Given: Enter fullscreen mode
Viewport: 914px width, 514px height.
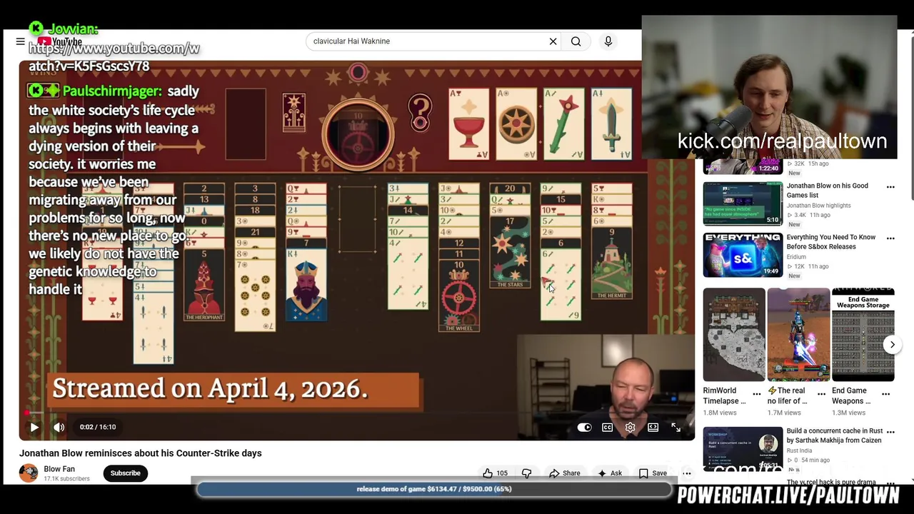Looking at the screenshot, I should (676, 427).
